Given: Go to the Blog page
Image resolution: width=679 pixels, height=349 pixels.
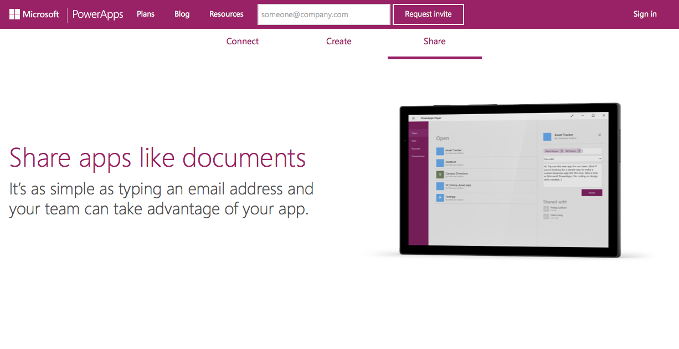Looking at the screenshot, I should pos(182,14).
